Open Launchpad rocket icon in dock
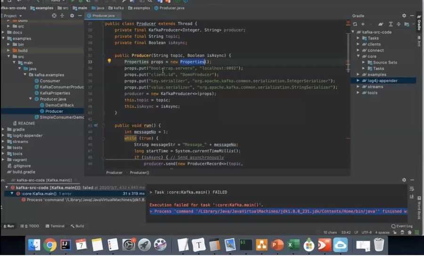424x256 pixels. point(145,245)
